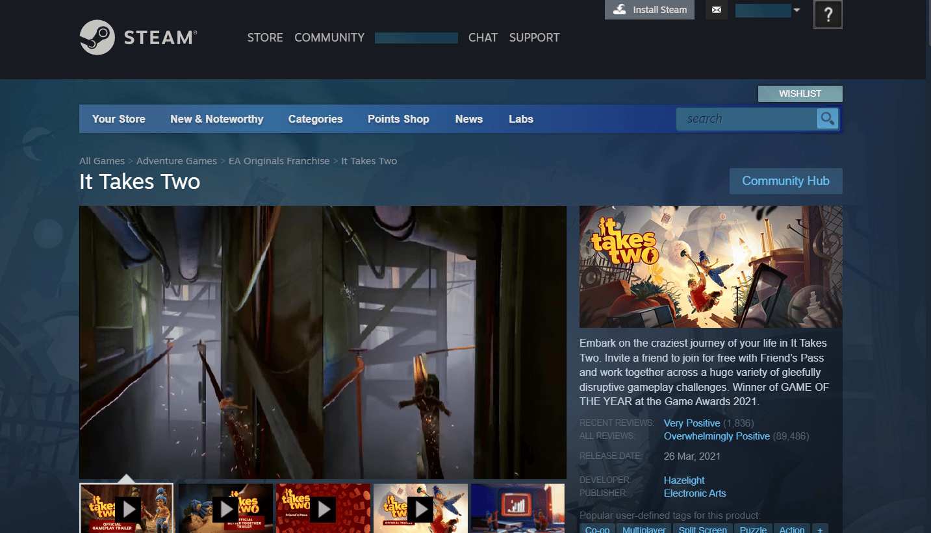Open the Hazelight developer link
This screenshot has height=533, width=931.
(683, 480)
